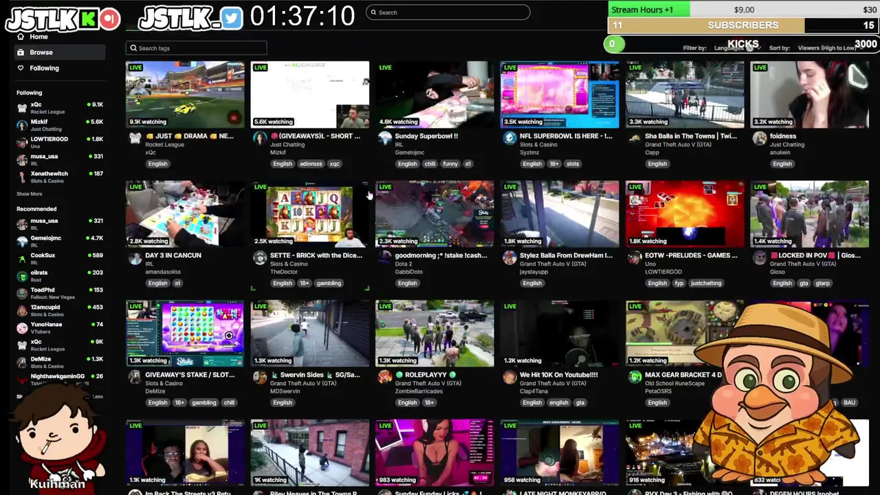Click the magnifier icon in Search tags box
Image resolution: width=880 pixels, height=495 pixels.
[x=133, y=48]
